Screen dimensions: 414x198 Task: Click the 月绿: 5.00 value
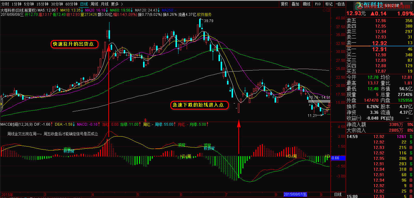pyautogui.click(x=198, y=124)
